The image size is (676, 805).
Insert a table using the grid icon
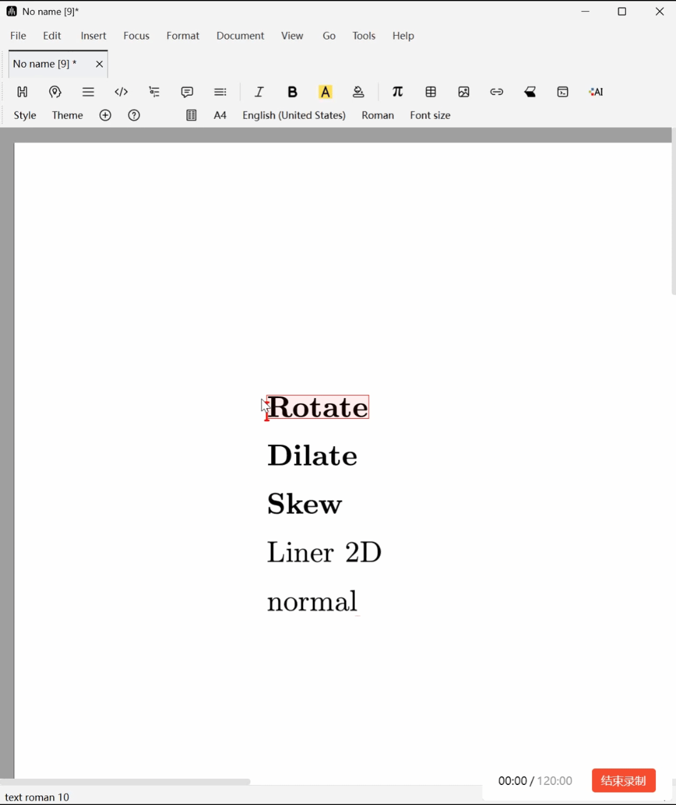tap(431, 92)
